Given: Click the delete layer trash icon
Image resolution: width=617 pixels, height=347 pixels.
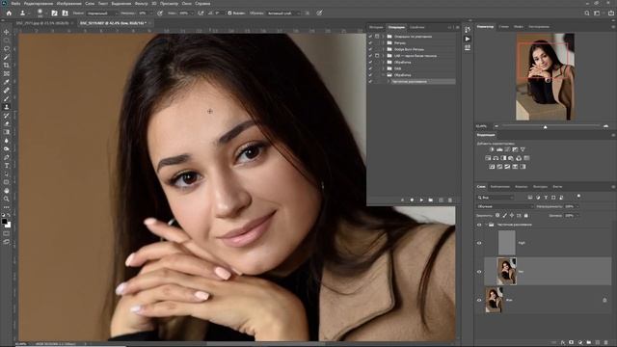Looking at the screenshot, I should click(606, 343).
